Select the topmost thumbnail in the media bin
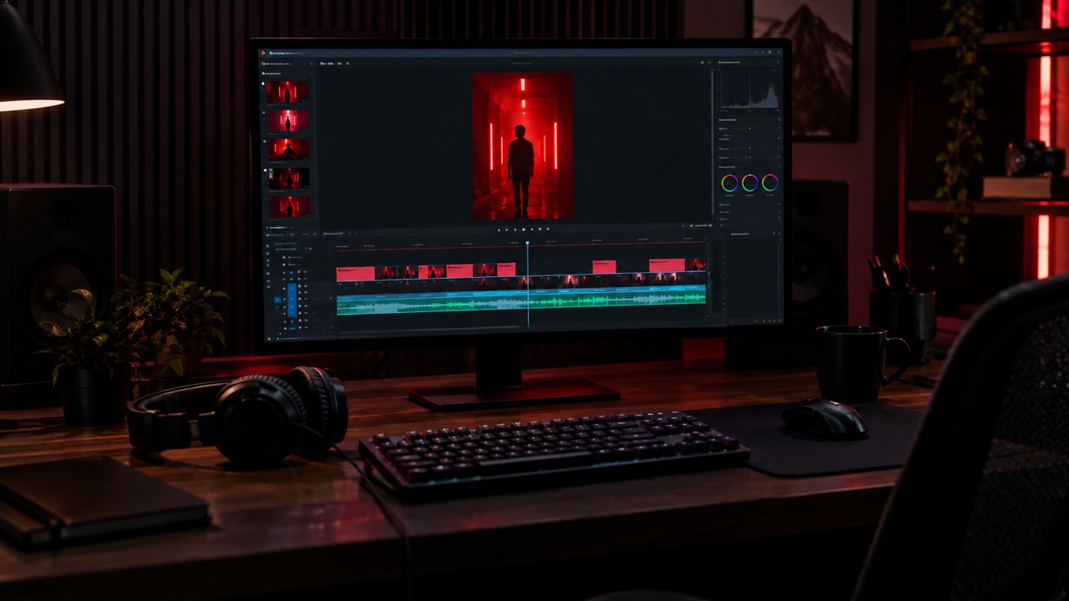Viewport: 1069px width, 601px height. pos(287,92)
